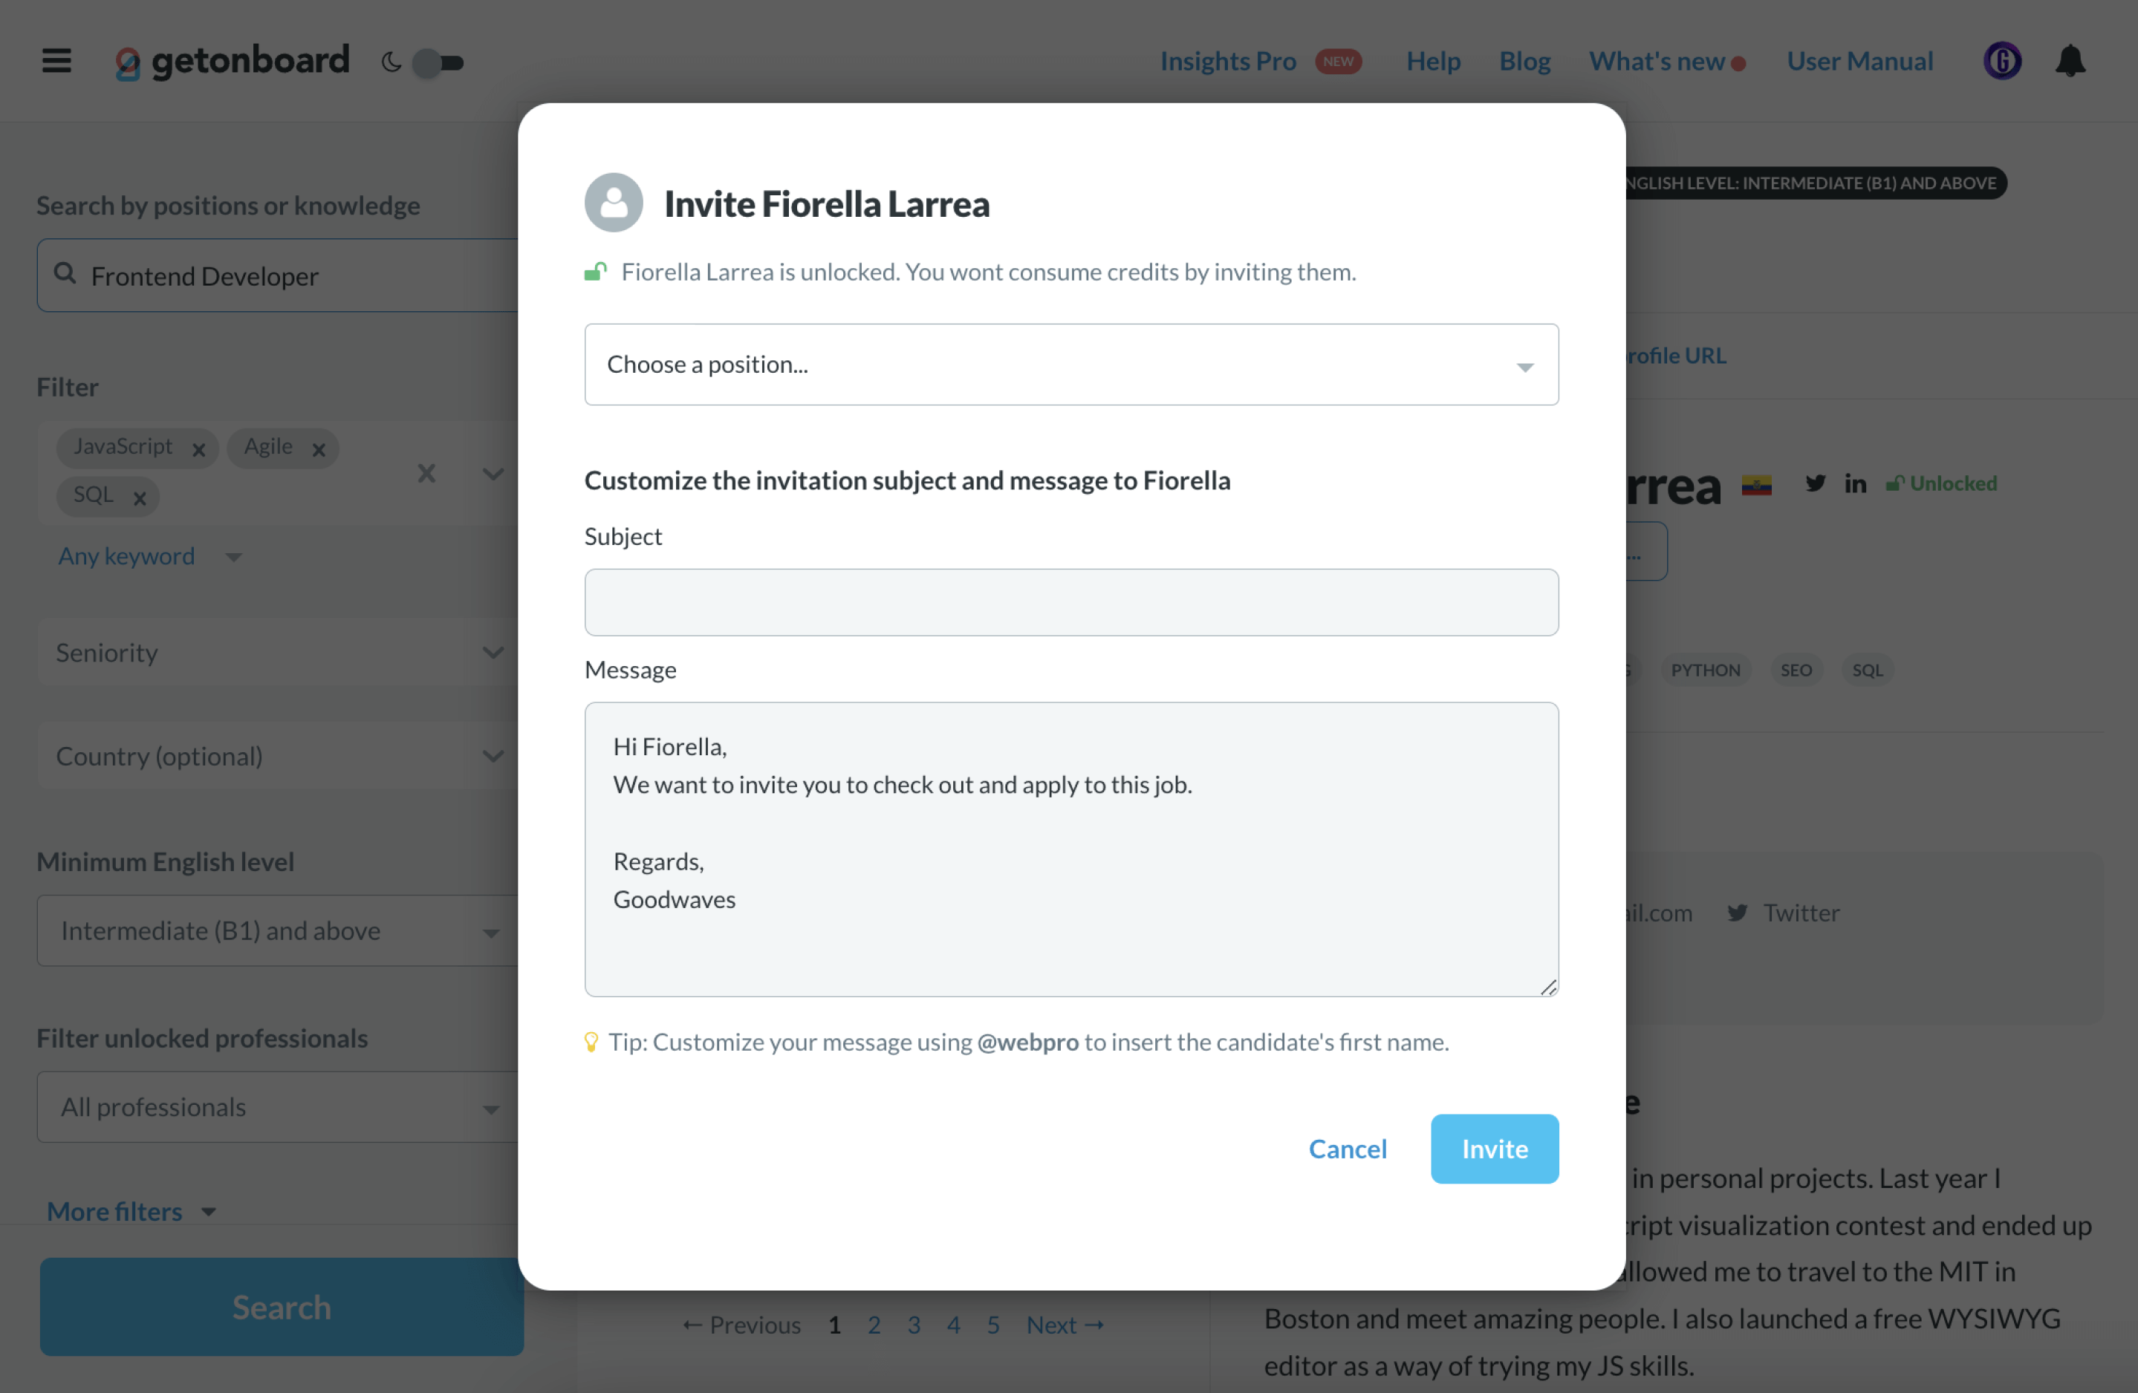Viewport: 2138px width, 1393px height.
Task: Click the Twitter bird icon beside Larrea
Action: [1816, 483]
